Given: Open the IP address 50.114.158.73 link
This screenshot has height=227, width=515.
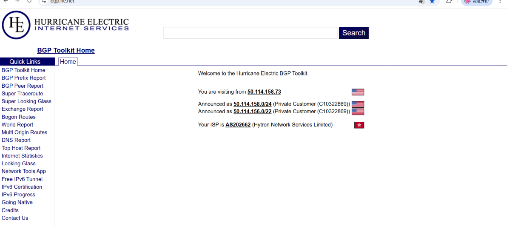Looking at the screenshot, I should pos(264,92).
